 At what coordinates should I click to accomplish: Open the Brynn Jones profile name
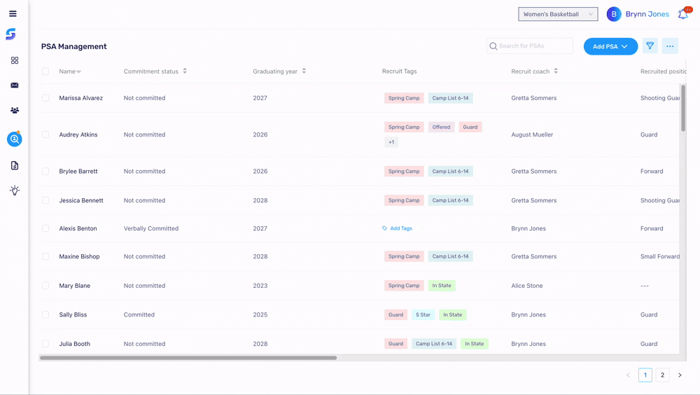click(x=647, y=14)
